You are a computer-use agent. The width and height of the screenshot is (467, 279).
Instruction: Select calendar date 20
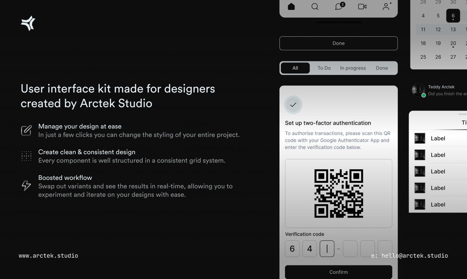pyautogui.click(x=453, y=43)
